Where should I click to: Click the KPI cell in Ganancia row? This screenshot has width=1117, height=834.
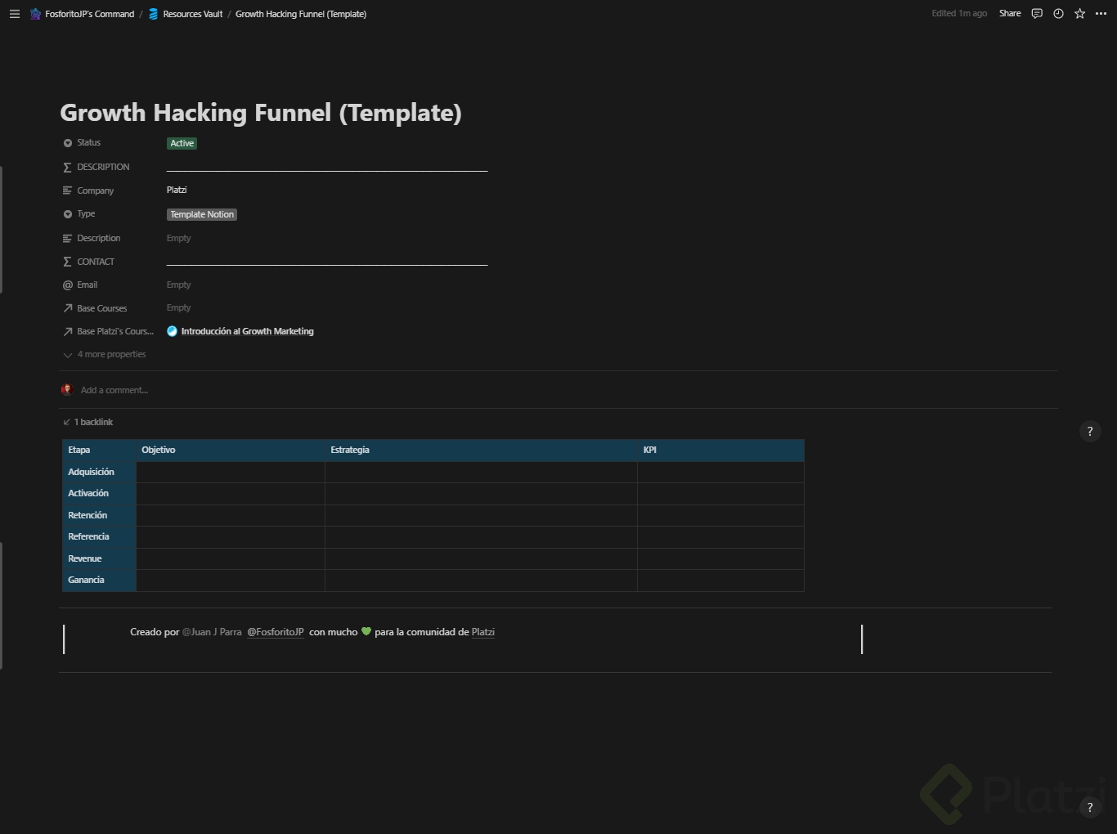(720, 581)
